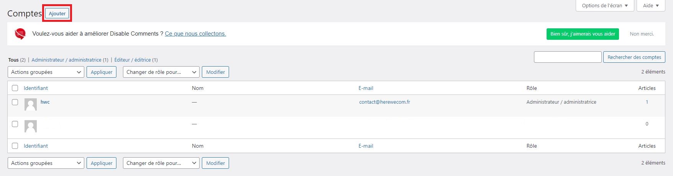Open the bottom Actions groupées dropdown
The height and width of the screenshot is (176, 673).
pos(46,163)
